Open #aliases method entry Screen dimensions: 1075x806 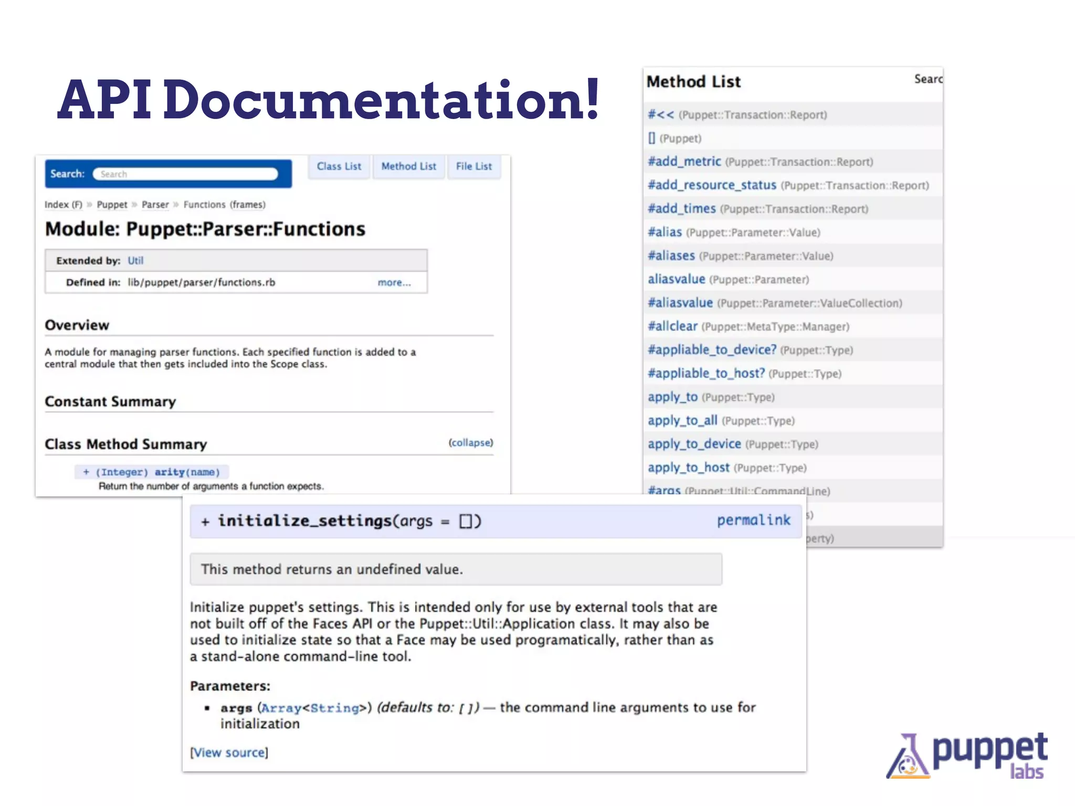click(x=671, y=256)
